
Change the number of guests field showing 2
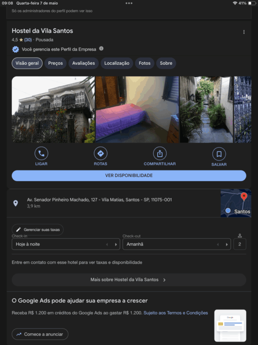240,244
